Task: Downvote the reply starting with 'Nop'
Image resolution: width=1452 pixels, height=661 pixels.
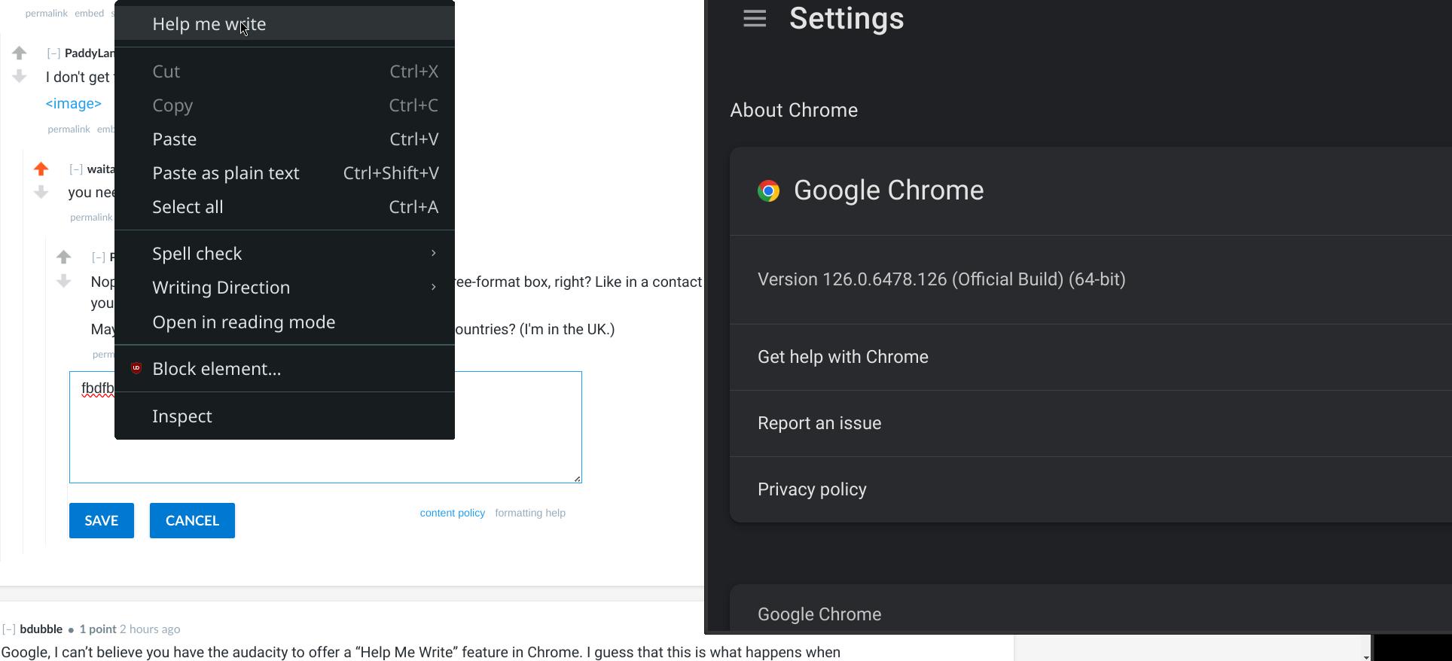Action: [x=64, y=281]
